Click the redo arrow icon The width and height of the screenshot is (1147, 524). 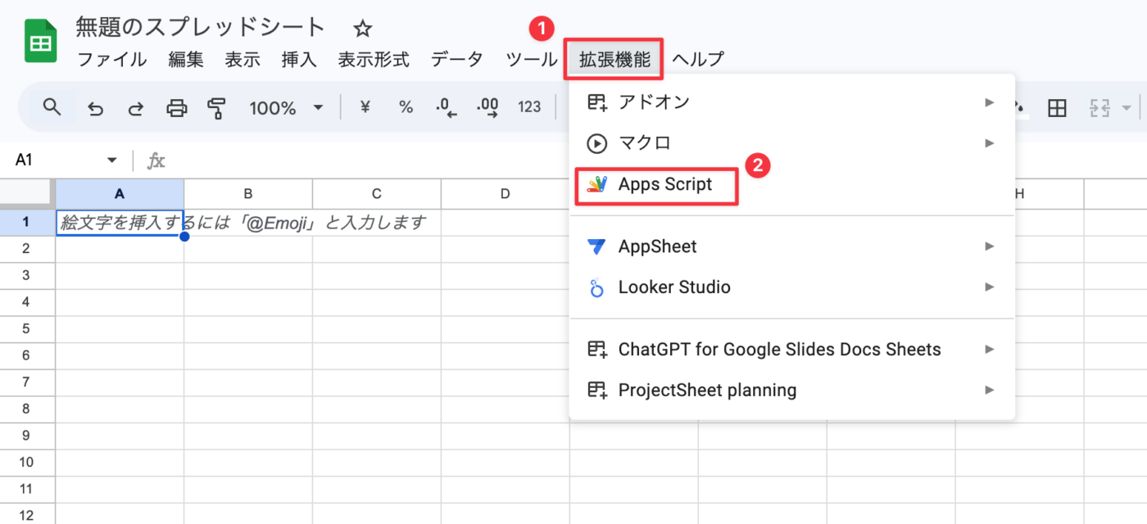pos(136,107)
